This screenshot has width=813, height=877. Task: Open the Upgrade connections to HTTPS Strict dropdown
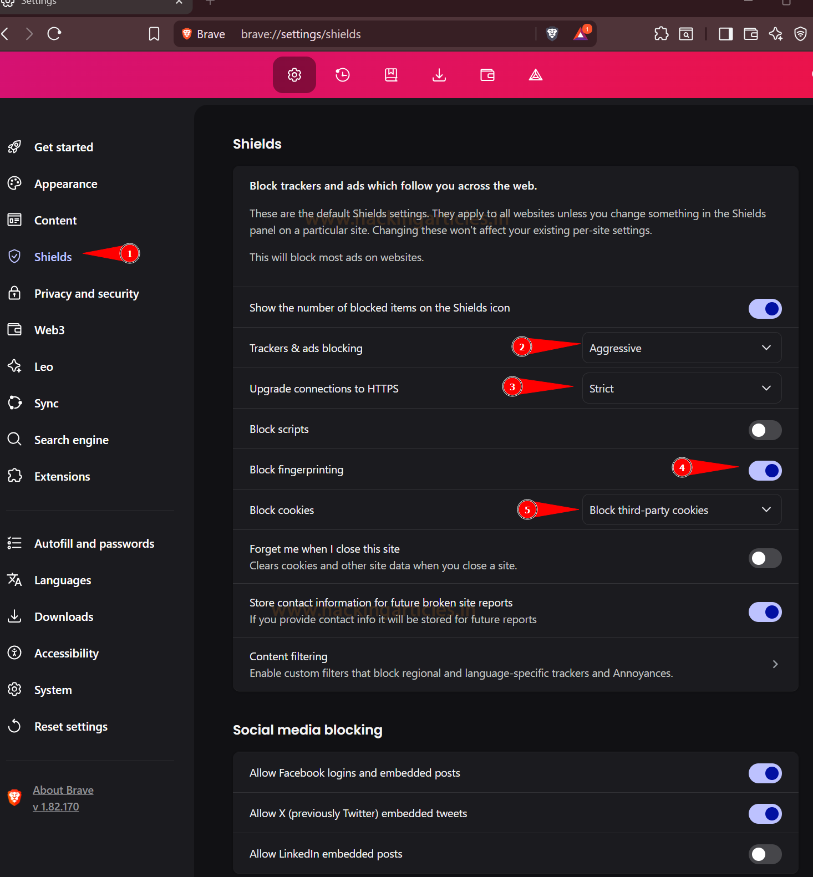[x=682, y=388]
